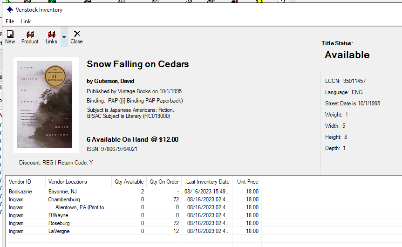Expand the Links dropdown arrow
402x247 pixels.
click(x=64, y=37)
